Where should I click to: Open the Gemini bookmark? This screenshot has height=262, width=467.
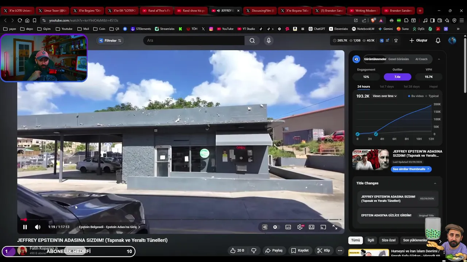(x=385, y=29)
